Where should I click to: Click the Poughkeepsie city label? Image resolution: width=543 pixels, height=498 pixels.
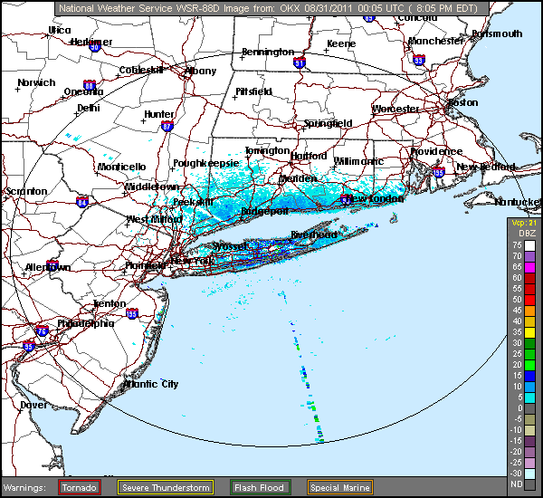[206, 163]
